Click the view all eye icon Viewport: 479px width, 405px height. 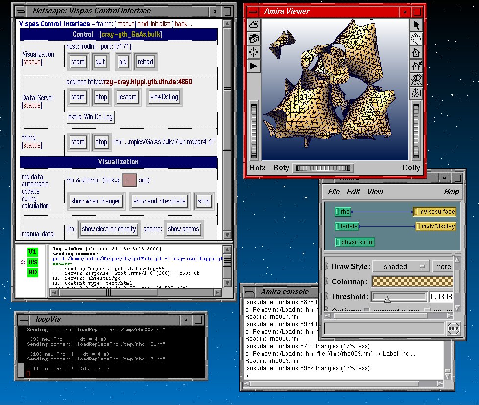pyautogui.click(x=416, y=79)
